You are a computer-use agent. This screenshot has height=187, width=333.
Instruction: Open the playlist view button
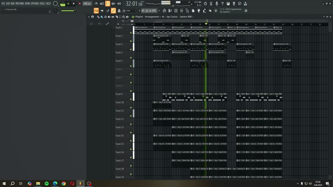(x=164, y=11)
